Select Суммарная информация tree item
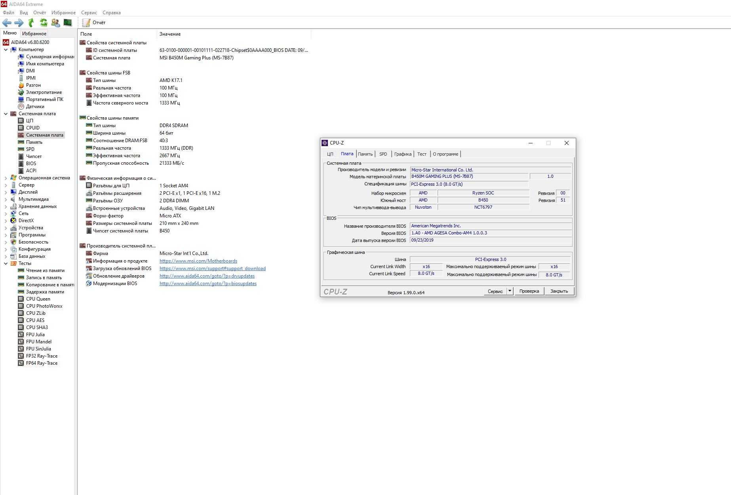 pyautogui.click(x=46, y=57)
